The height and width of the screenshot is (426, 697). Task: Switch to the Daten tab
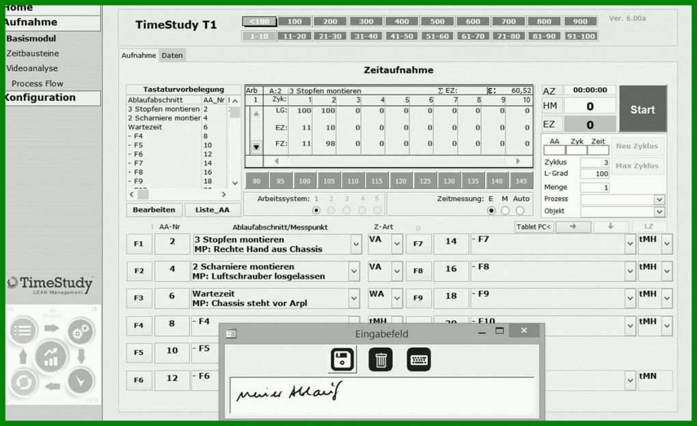pos(172,55)
